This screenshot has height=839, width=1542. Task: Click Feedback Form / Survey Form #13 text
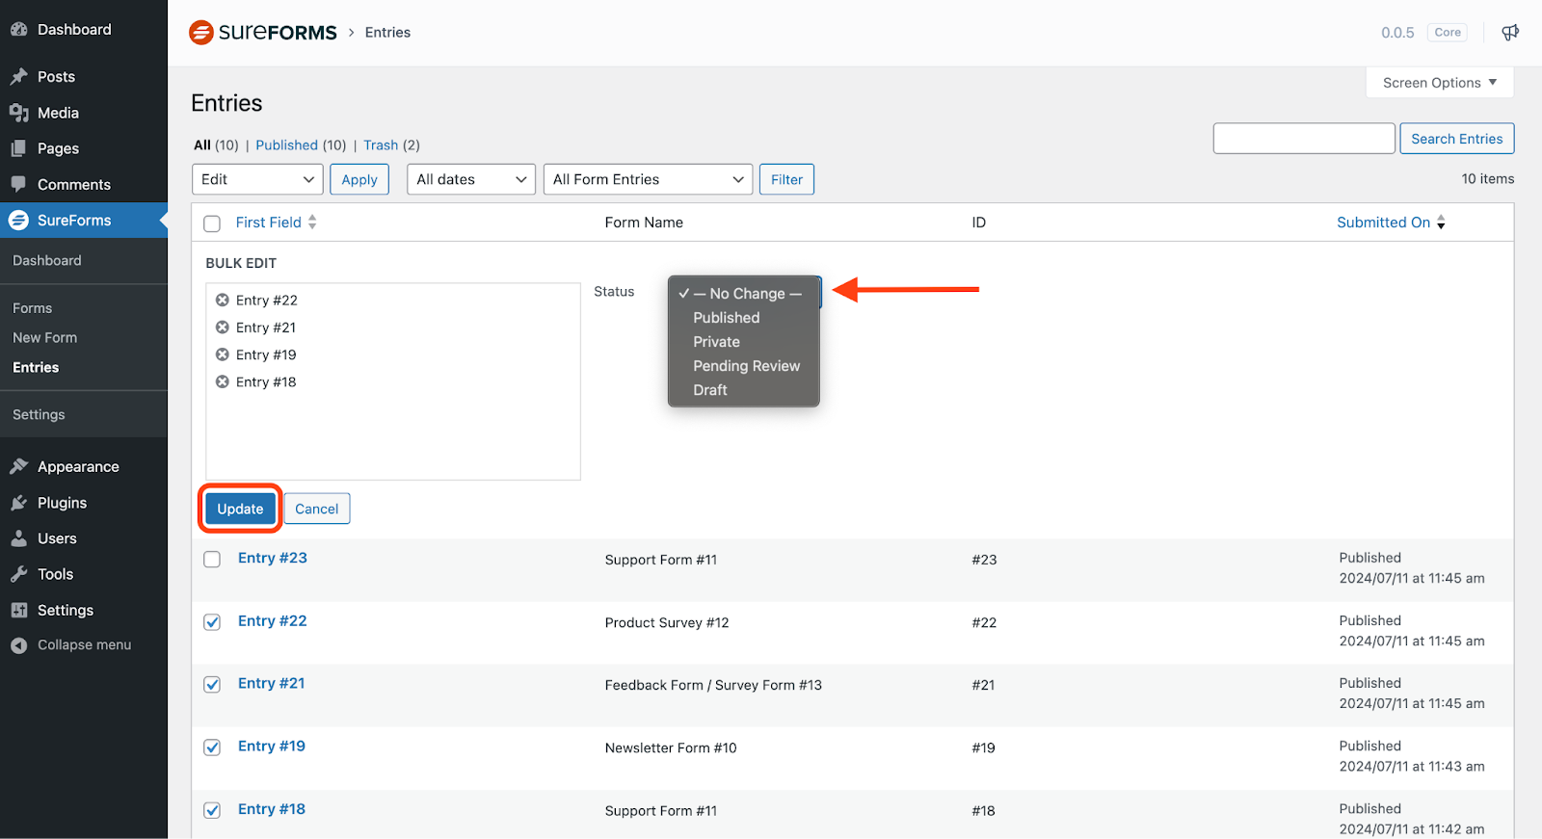pyautogui.click(x=713, y=686)
